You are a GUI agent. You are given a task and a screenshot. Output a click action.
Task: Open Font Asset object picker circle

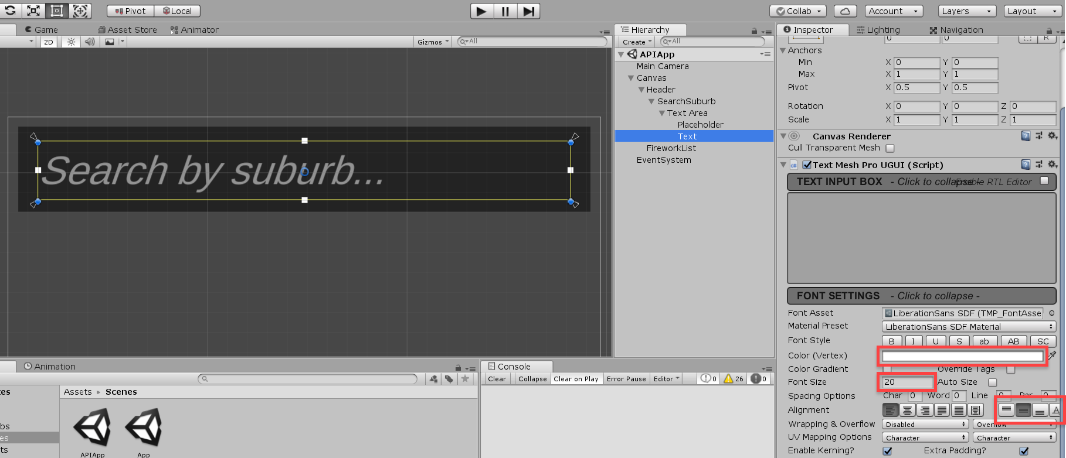tap(1052, 313)
